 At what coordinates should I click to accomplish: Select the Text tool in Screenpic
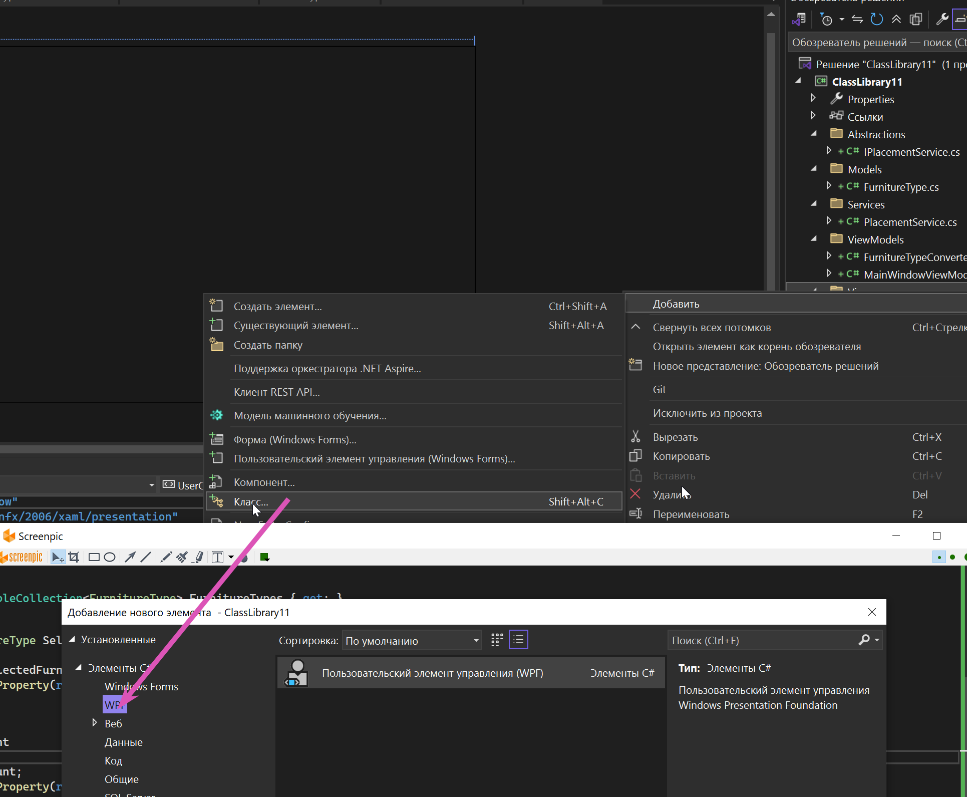pyautogui.click(x=217, y=557)
